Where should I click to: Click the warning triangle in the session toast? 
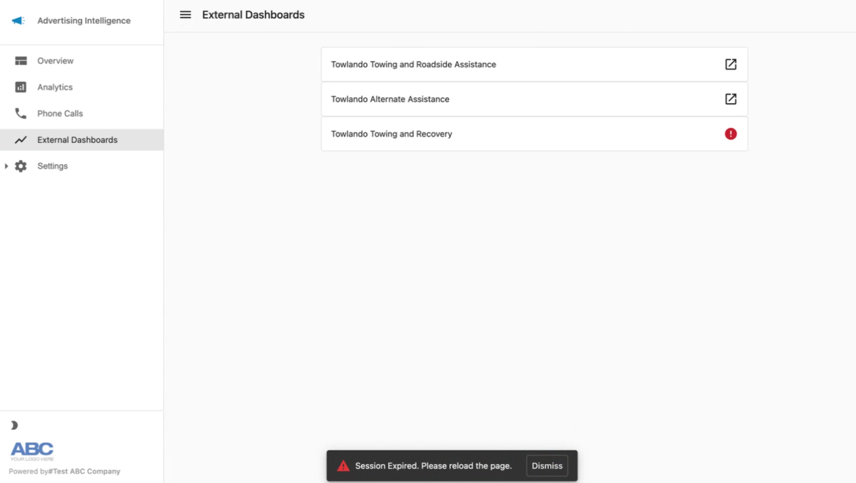[x=343, y=465]
